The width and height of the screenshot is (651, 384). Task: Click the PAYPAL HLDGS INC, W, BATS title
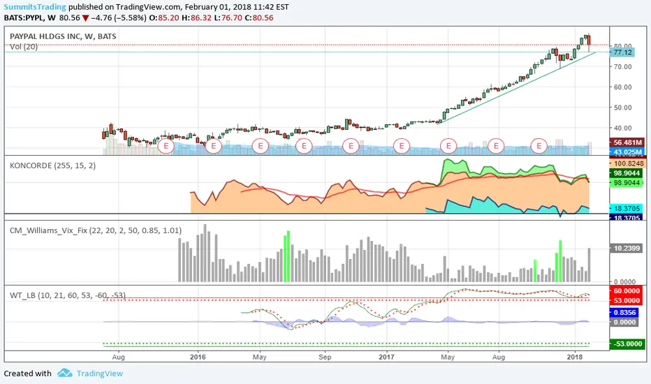tap(63, 36)
